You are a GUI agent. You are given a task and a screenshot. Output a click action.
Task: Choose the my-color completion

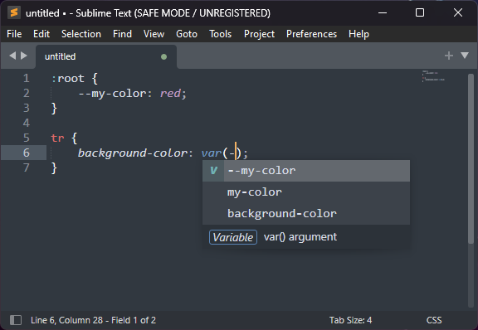coord(306,192)
